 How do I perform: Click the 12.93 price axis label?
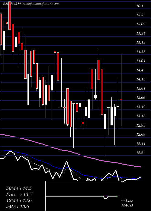pos(141,125)
